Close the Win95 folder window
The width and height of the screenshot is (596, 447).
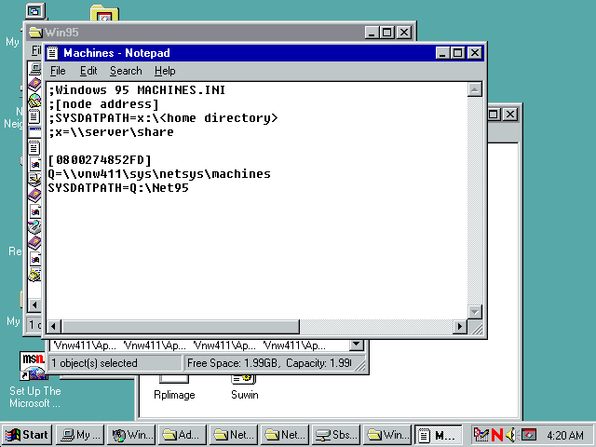click(x=404, y=33)
